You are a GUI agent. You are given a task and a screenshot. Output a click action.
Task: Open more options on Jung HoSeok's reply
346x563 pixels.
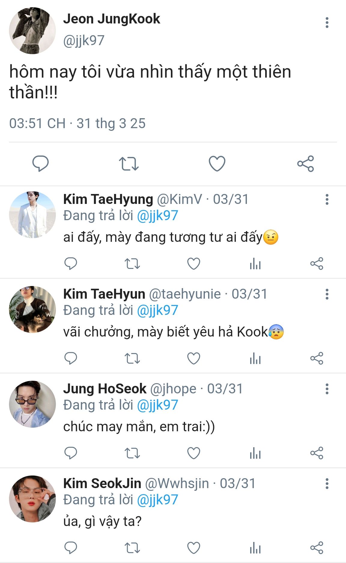click(x=327, y=389)
